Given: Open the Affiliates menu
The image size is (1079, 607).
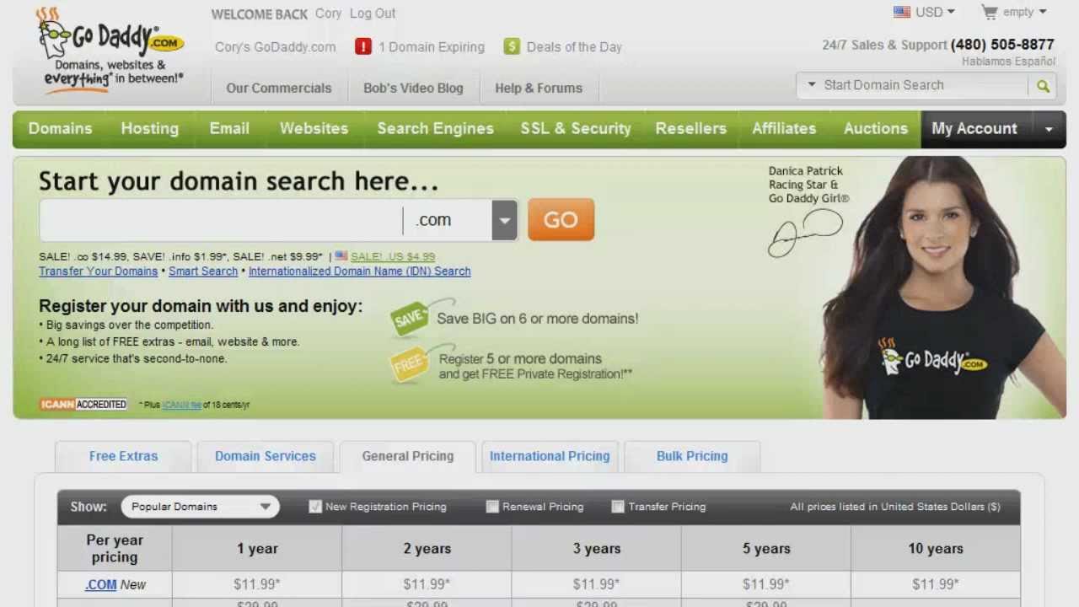Looking at the screenshot, I should pos(784,128).
